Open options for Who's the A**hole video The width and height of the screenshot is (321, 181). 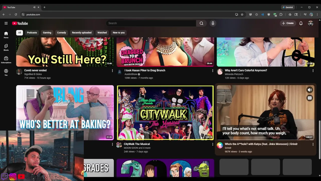tap(313, 144)
